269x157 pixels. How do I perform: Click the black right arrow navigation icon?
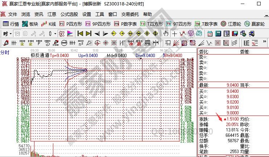(x=105, y=34)
